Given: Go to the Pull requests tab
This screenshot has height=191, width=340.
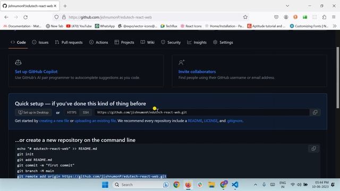Looking at the screenshot, I should click(x=69, y=42).
